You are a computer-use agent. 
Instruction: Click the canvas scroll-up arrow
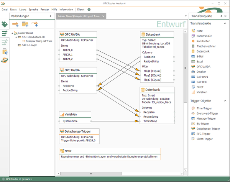pos(186,31)
